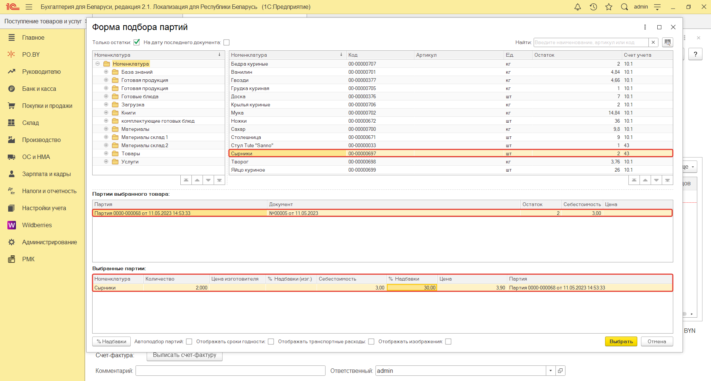Go to 'Банк и касса' section
This screenshot has height=381, width=711.
(39, 89)
